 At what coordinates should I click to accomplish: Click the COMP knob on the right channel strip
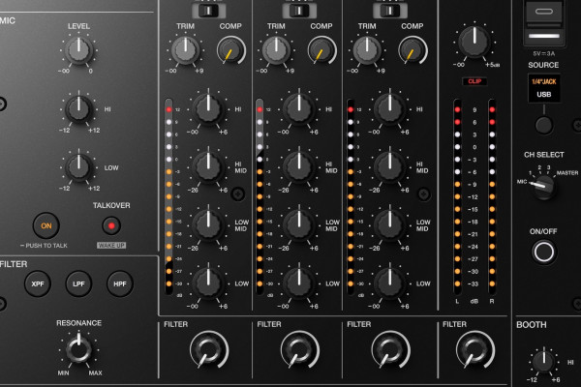[413, 50]
